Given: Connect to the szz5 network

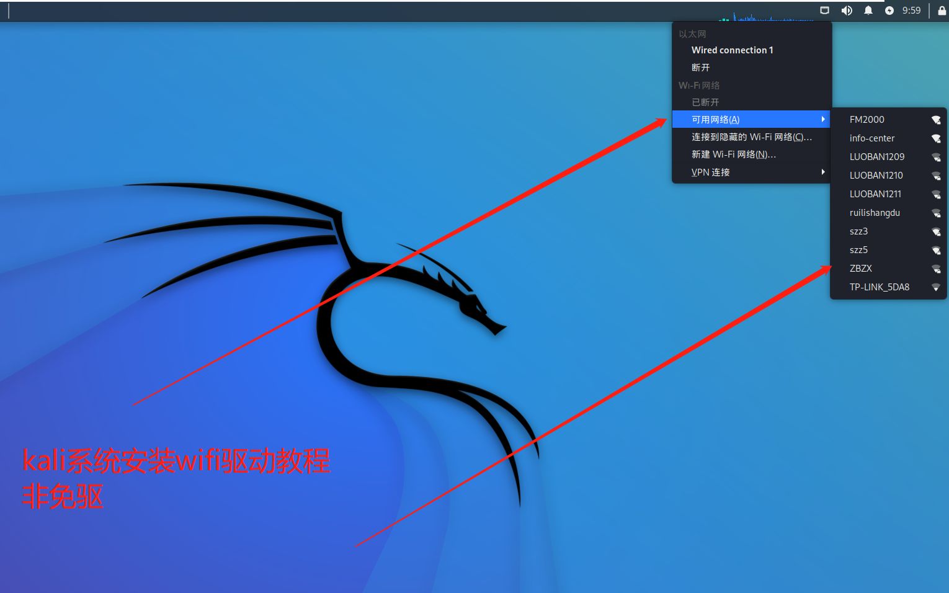Looking at the screenshot, I should pos(888,250).
